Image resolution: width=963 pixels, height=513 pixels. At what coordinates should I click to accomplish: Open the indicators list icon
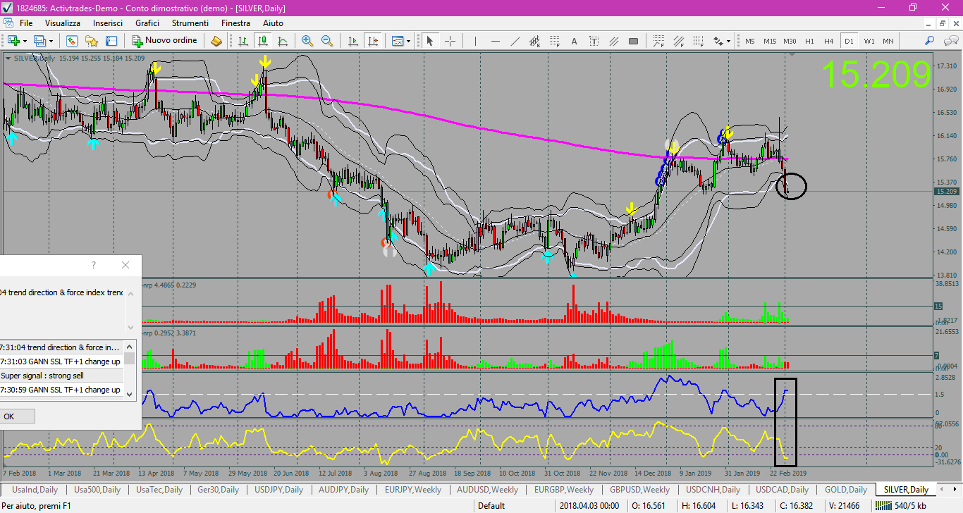pyautogui.click(x=398, y=41)
